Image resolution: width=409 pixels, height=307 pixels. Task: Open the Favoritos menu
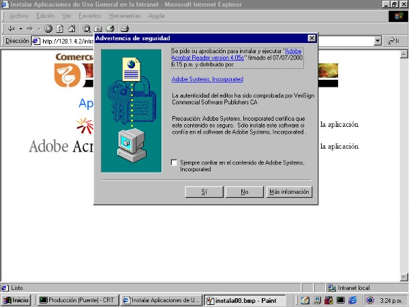click(x=89, y=15)
